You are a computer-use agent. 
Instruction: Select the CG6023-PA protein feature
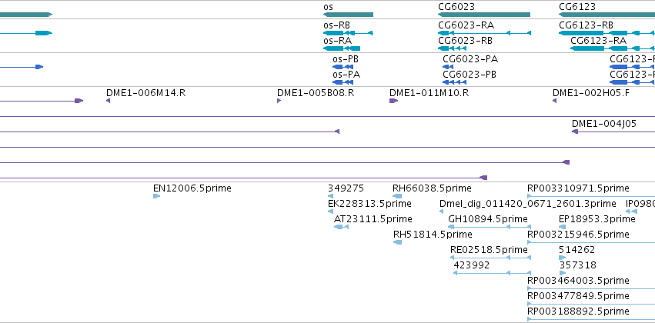tap(448, 67)
